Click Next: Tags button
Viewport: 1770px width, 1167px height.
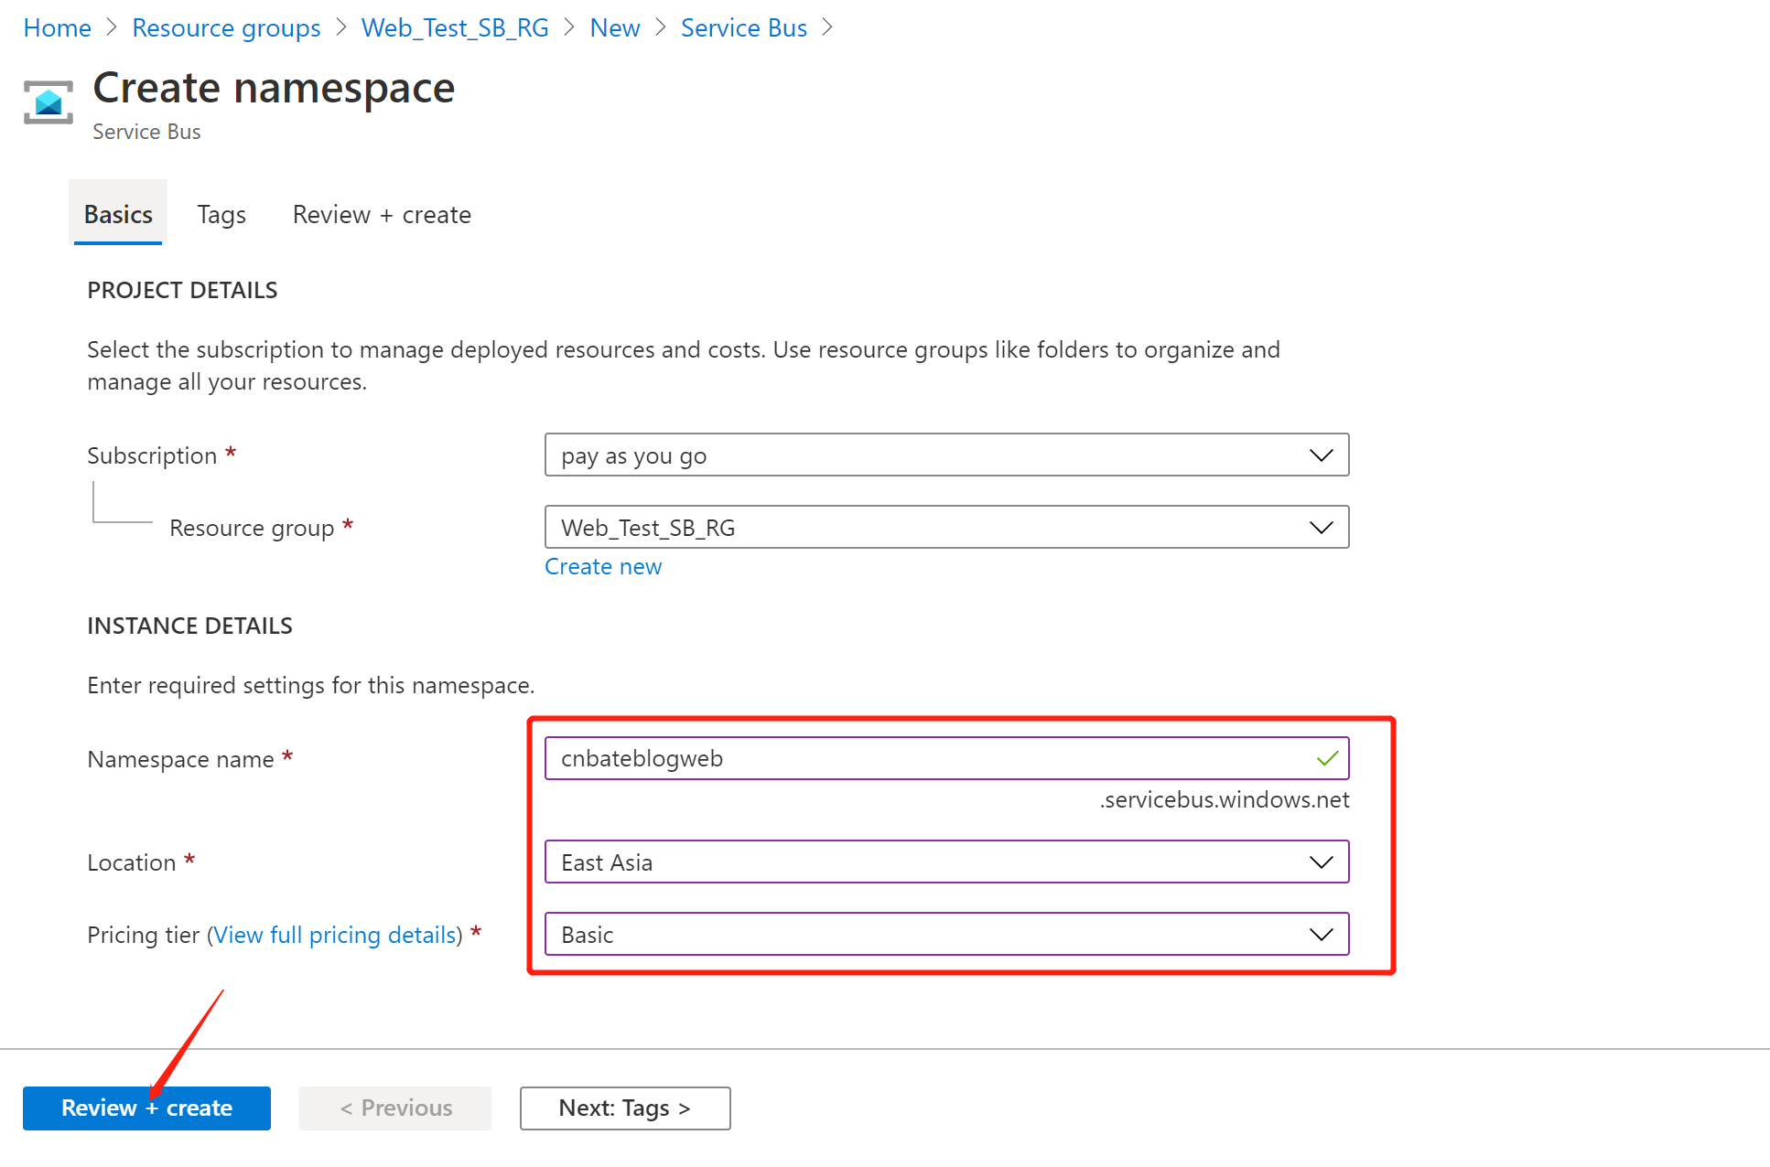coord(625,1108)
